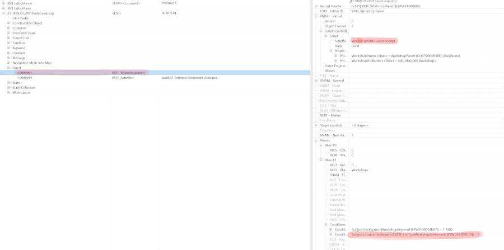Image resolution: width=504 pixels, height=250 pixels.
Task: Collapse the VMAD - Virtual node
Action: [x=316, y=16]
